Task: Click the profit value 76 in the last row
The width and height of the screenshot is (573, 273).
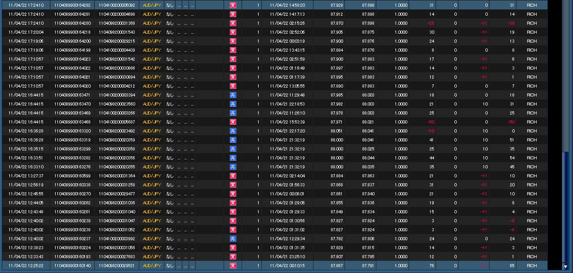Action: coord(432,266)
